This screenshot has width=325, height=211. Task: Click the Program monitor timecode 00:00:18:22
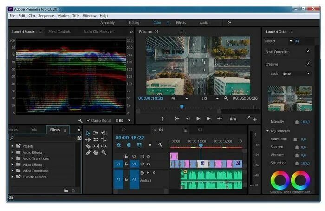pyautogui.click(x=151, y=99)
